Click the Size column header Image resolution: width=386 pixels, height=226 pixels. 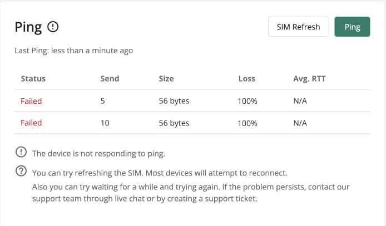tap(167, 78)
